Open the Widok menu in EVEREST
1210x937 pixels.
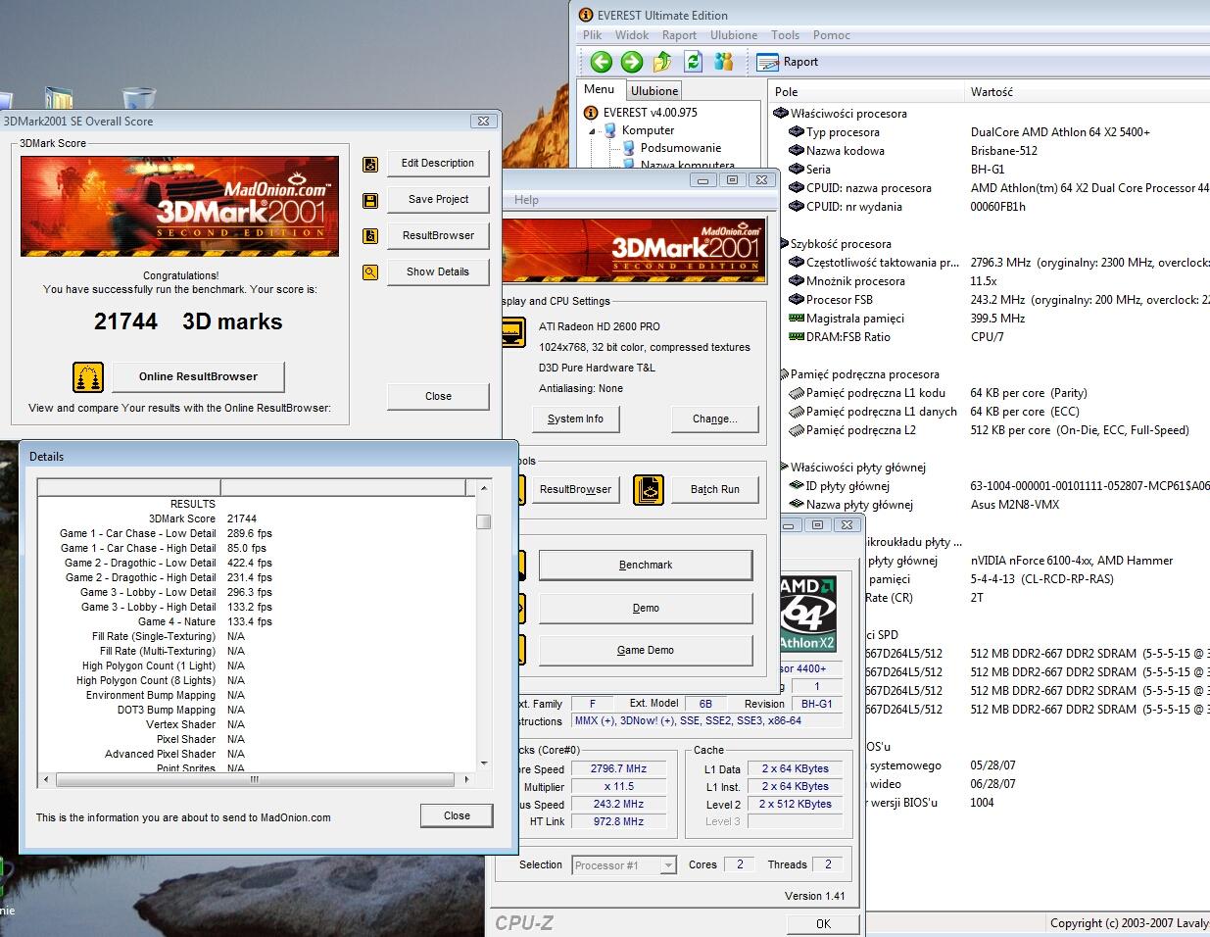click(632, 35)
